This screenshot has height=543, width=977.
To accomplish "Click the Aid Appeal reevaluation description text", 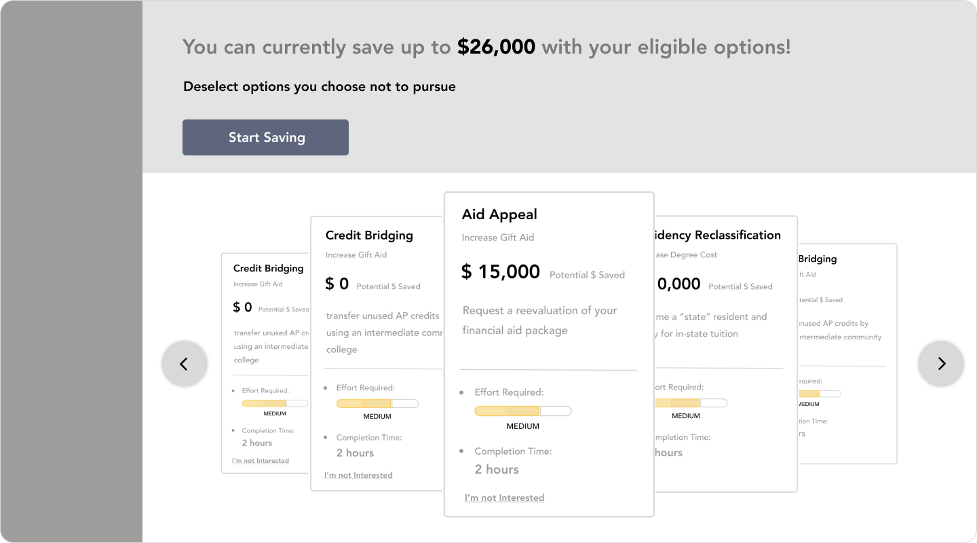I will [x=539, y=320].
